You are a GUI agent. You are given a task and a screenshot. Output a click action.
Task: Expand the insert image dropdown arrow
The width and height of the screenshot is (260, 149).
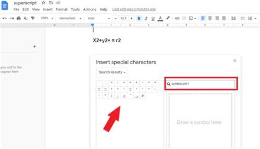[195, 18]
